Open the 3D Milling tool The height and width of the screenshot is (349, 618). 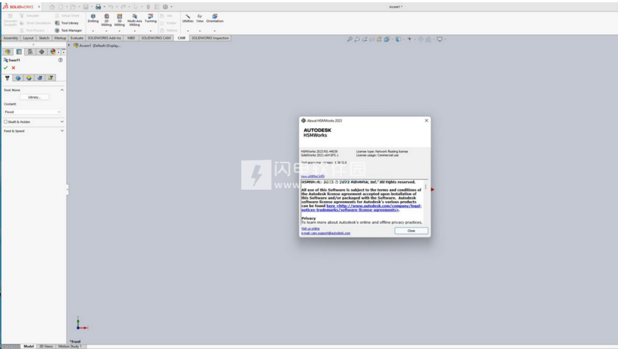119,20
